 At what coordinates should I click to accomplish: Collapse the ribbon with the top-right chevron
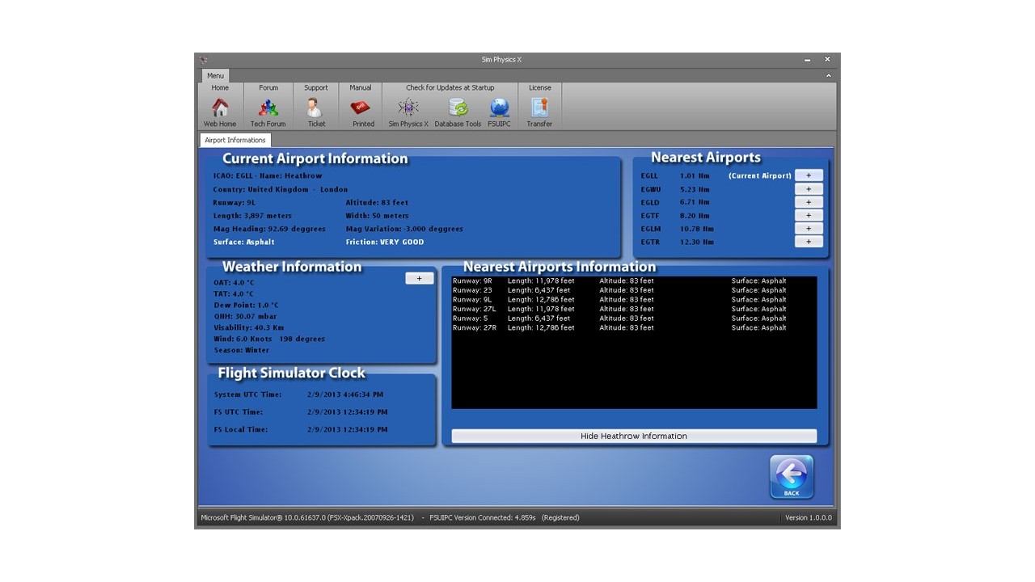pyautogui.click(x=827, y=76)
